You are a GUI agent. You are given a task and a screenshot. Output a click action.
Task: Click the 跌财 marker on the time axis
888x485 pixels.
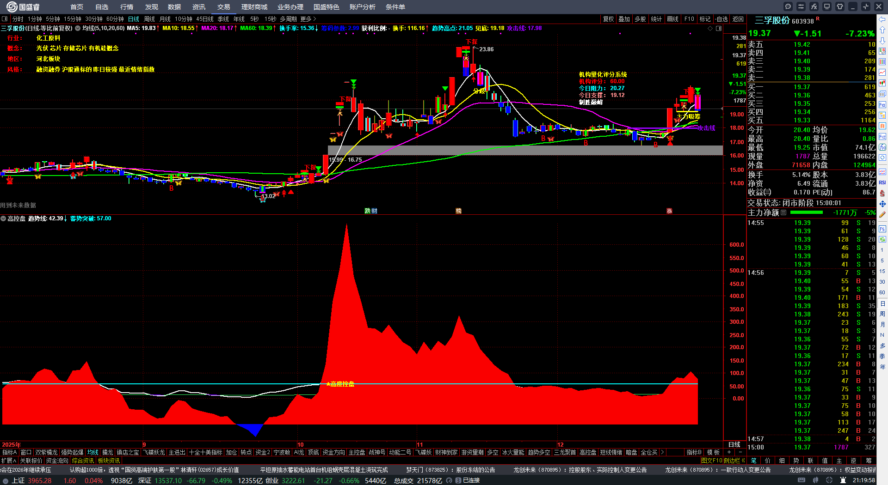(371, 211)
